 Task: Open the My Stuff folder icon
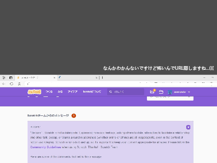click(161, 92)
